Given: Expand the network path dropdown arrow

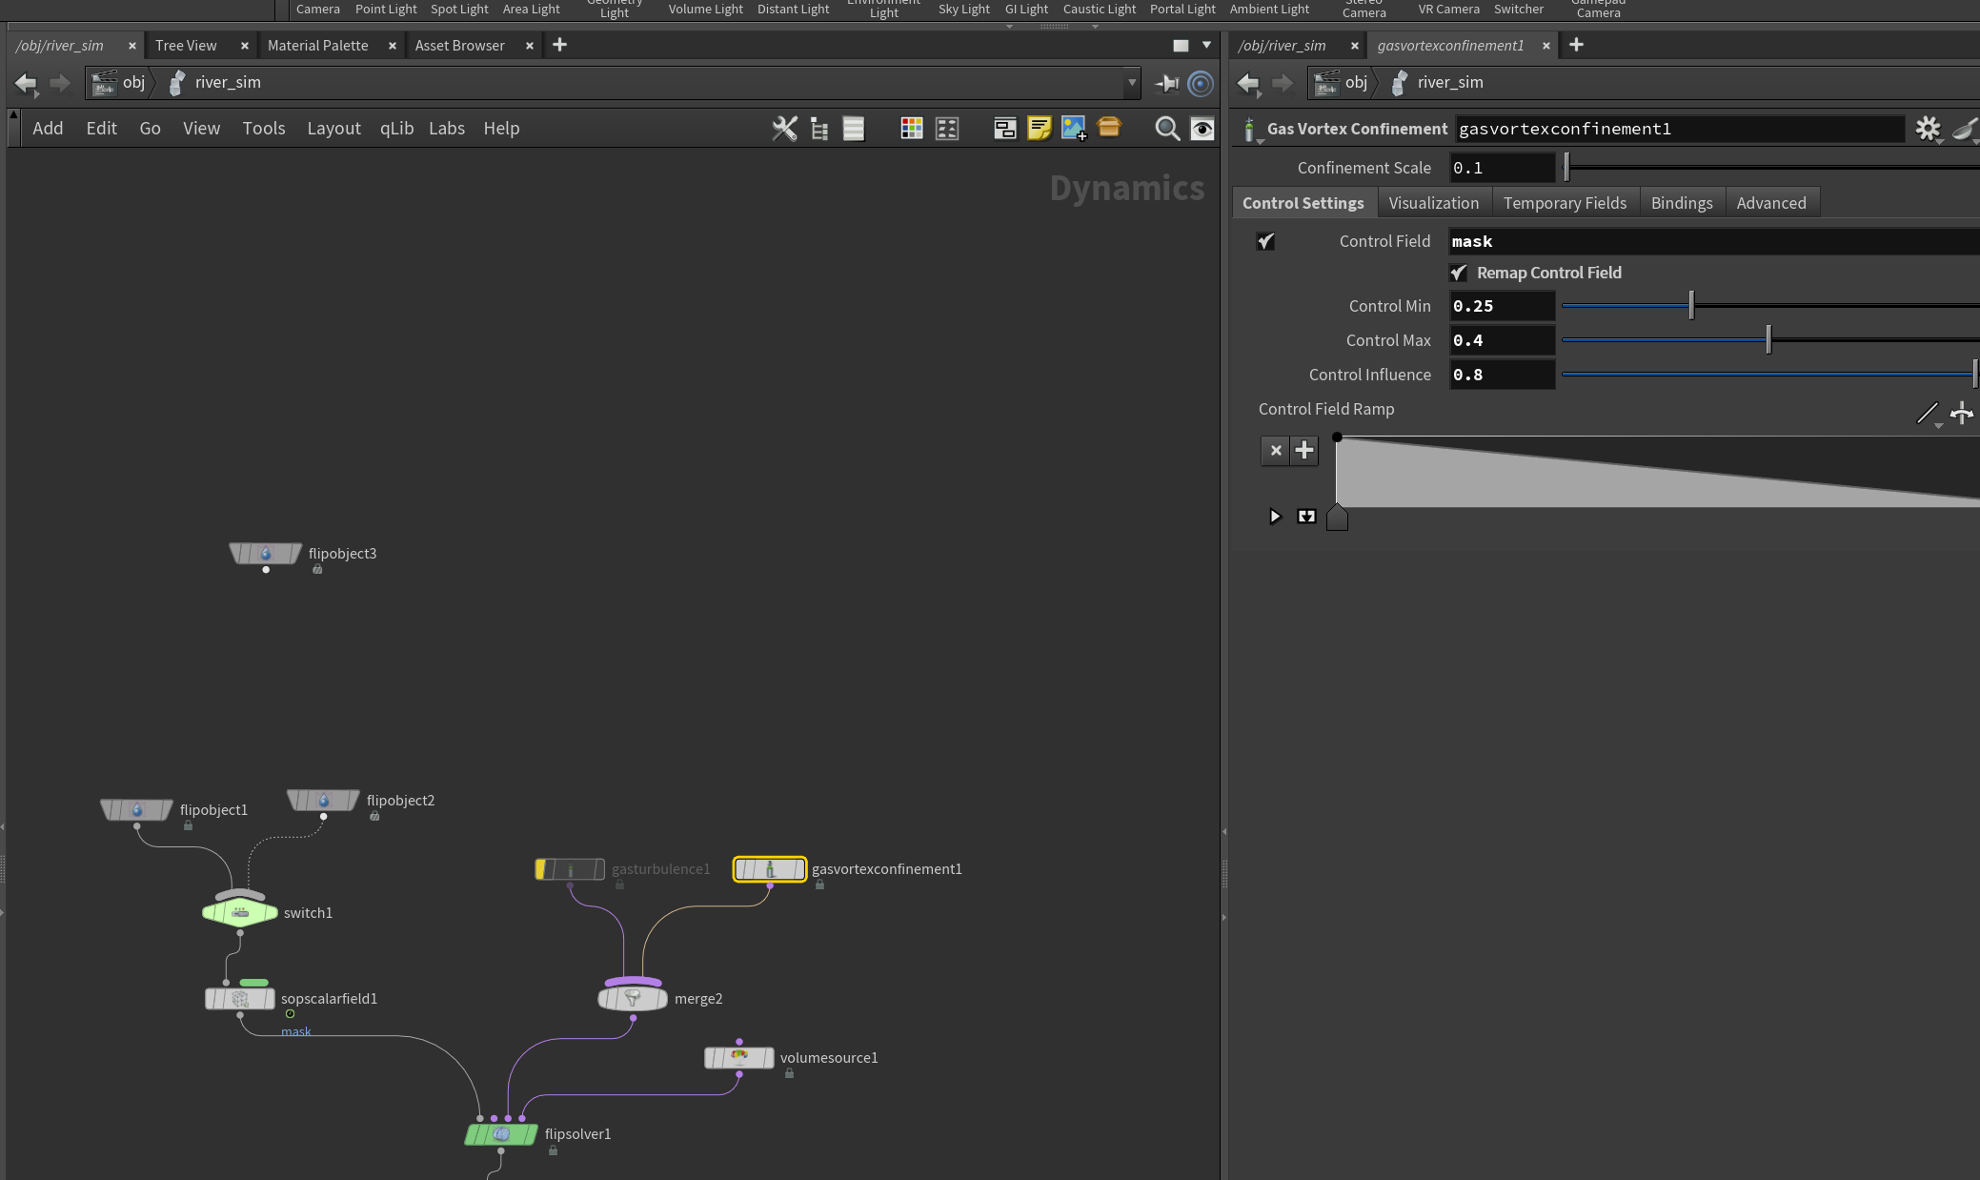Looking at the screenshot, I should point(1132,83).
